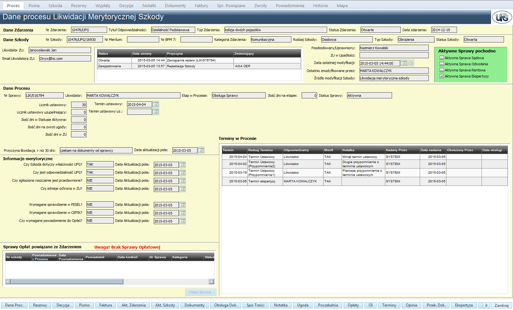Click Licznik ustawowy field with 30

[79, 105]
